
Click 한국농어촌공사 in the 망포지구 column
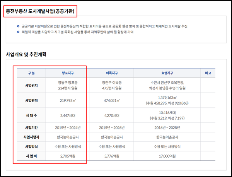pos(68,137)
